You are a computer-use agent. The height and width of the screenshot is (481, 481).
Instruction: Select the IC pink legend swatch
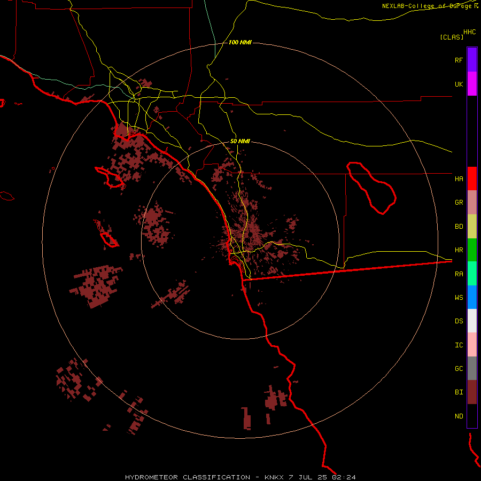(x=472, y=345)
